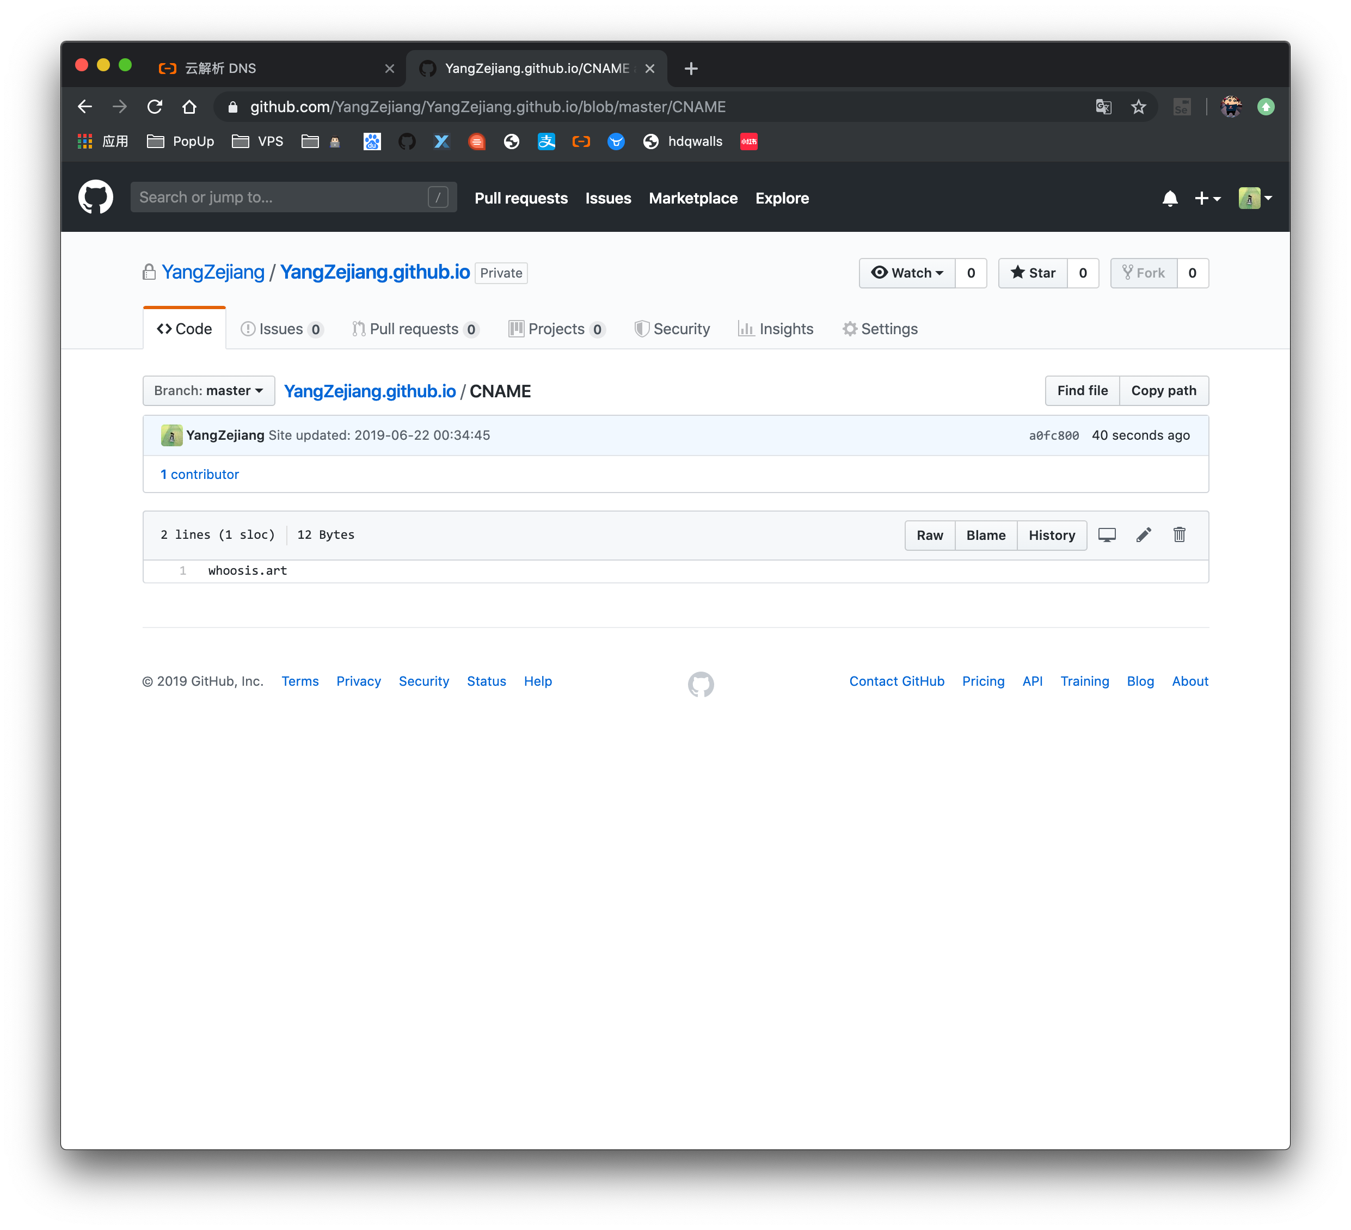The width and height of the screenshot is (1351, 1230).
Task: Click the translate page icon in address bar
Action: 1103,107
